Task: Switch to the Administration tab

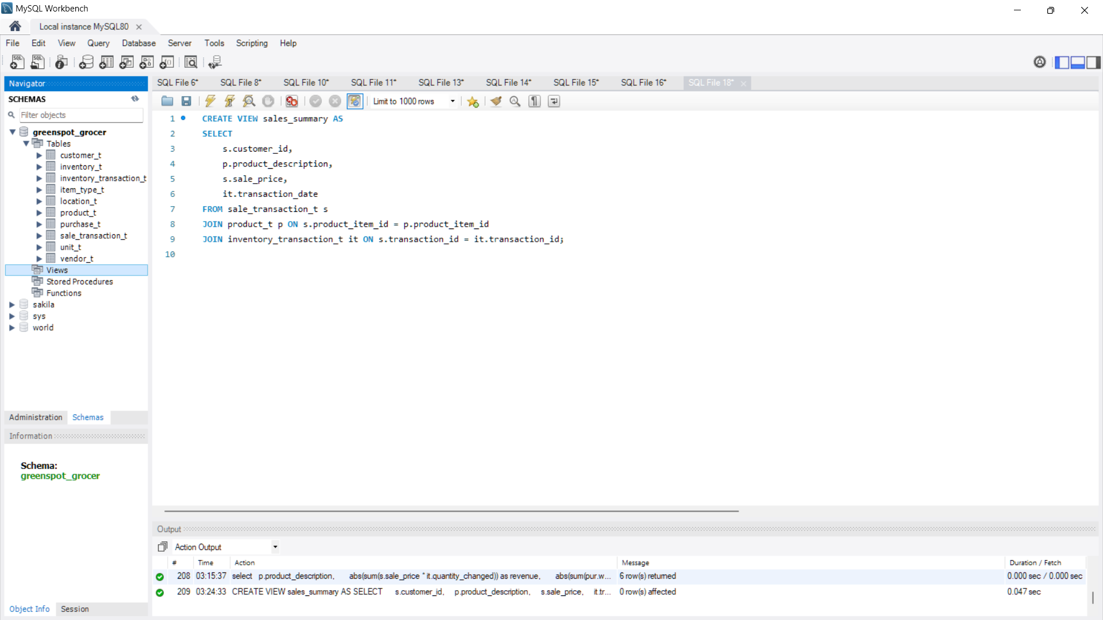Action: tap(36, 417)
